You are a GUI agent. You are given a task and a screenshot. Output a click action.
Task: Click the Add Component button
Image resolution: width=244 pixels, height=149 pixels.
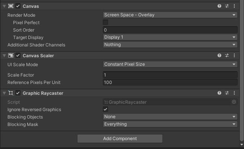120,139
